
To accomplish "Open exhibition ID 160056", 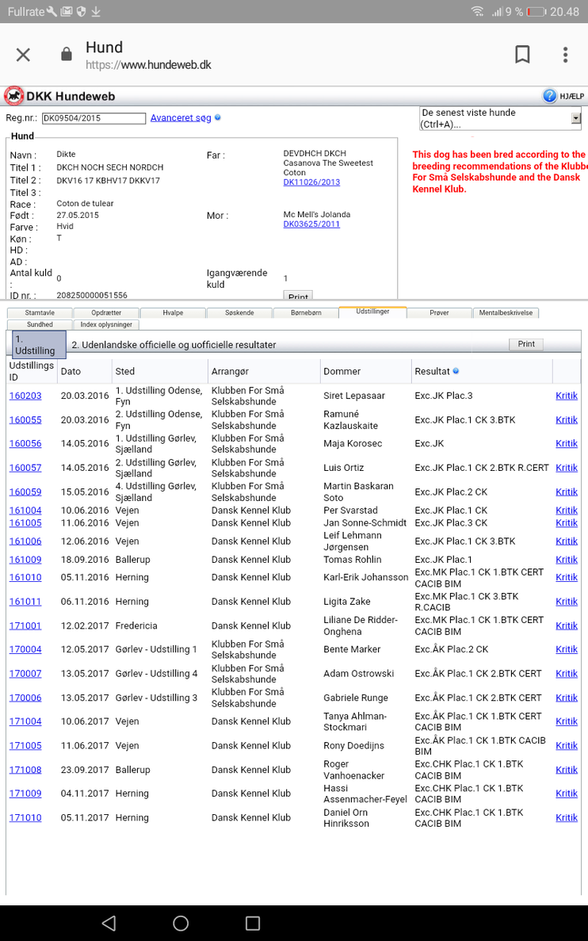I will [25, 443].
